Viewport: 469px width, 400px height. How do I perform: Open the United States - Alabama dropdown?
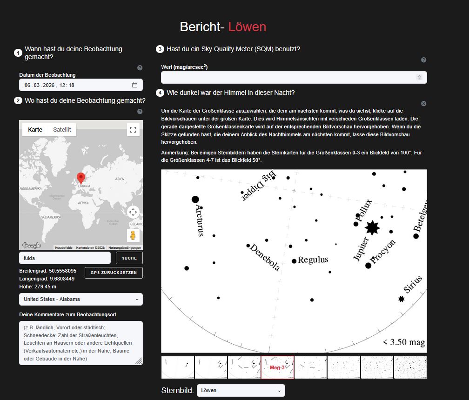(x=81, y=299)
